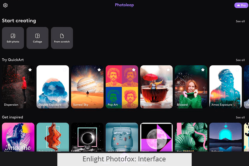Open the Moon inspiration thumbnail

tap(156, 137)
